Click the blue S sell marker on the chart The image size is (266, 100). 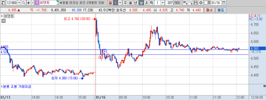point(104,51)
